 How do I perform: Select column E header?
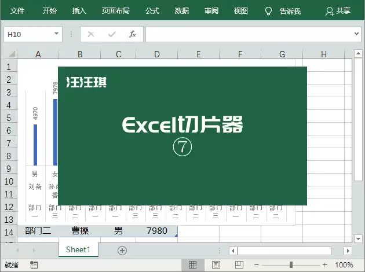click(x=199, y=54)
